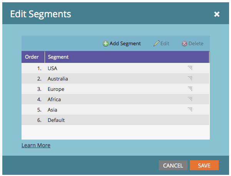Open the Learn More link
Image resolution: width=231 pixels, height=176 pixels.
36,145
